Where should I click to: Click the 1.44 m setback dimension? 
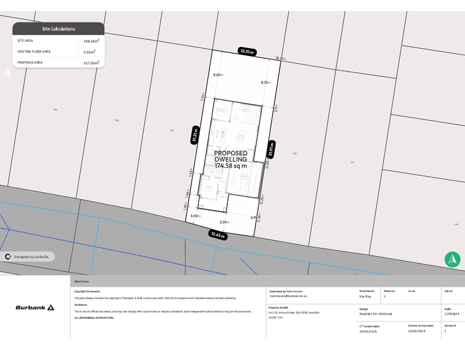click(x=187, y=194)
